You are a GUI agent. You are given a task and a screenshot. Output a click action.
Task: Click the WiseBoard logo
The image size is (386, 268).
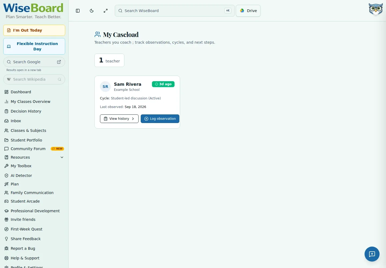(34, 11)
